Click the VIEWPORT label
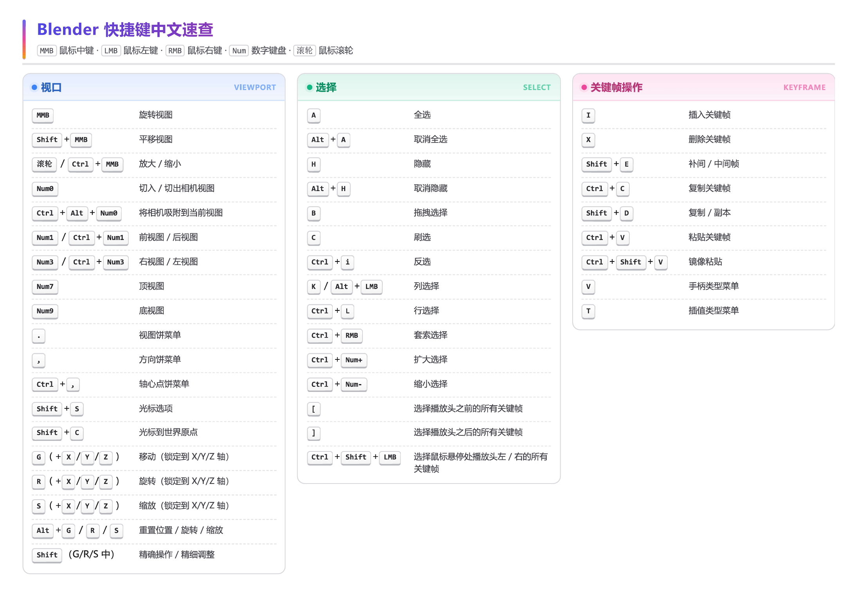The height and width of the screenshot is (601, 858). [255, 87]
